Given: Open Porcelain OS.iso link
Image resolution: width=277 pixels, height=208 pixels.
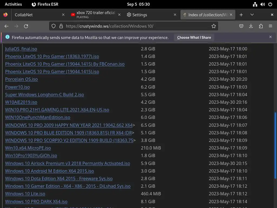Looking at the screenshot, I should [x=21, y=79].
